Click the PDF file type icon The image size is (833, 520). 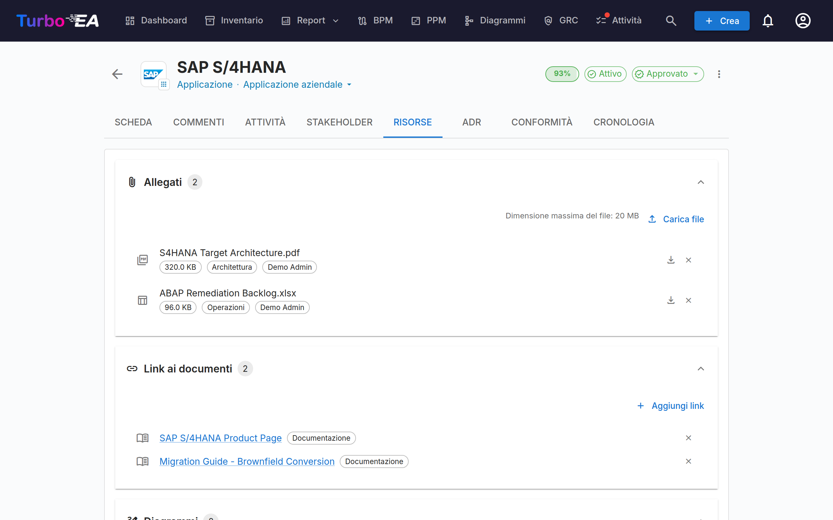click(x=143, y=260)
